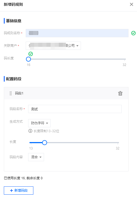Click the 已使用长度 16 status text
137x199 pixels.
[23, 178]
